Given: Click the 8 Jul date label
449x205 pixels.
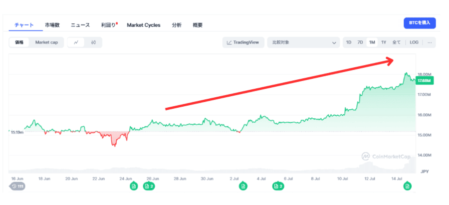Looking at the screenshot, I should (x=316, y=179).
